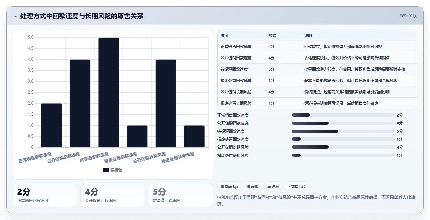430x220 pixels.
Task: Click the 5.0 tick on the chart y-axis
Action: (31, 38)
